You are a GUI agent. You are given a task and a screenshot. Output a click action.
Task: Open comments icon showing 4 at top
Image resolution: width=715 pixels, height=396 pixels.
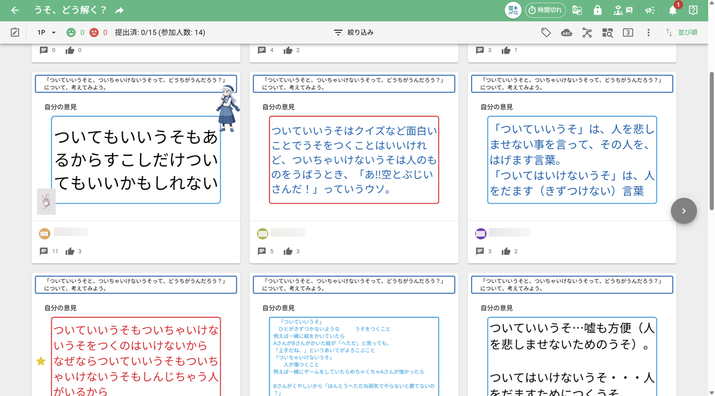tap(262, 51)
